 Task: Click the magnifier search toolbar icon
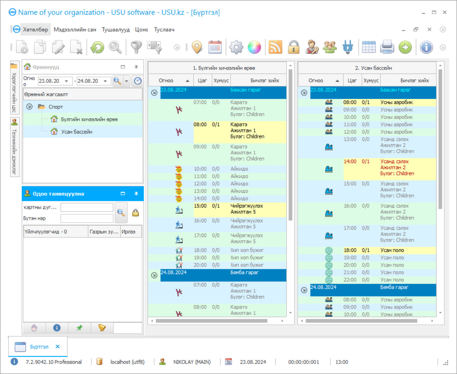[115, 47]
